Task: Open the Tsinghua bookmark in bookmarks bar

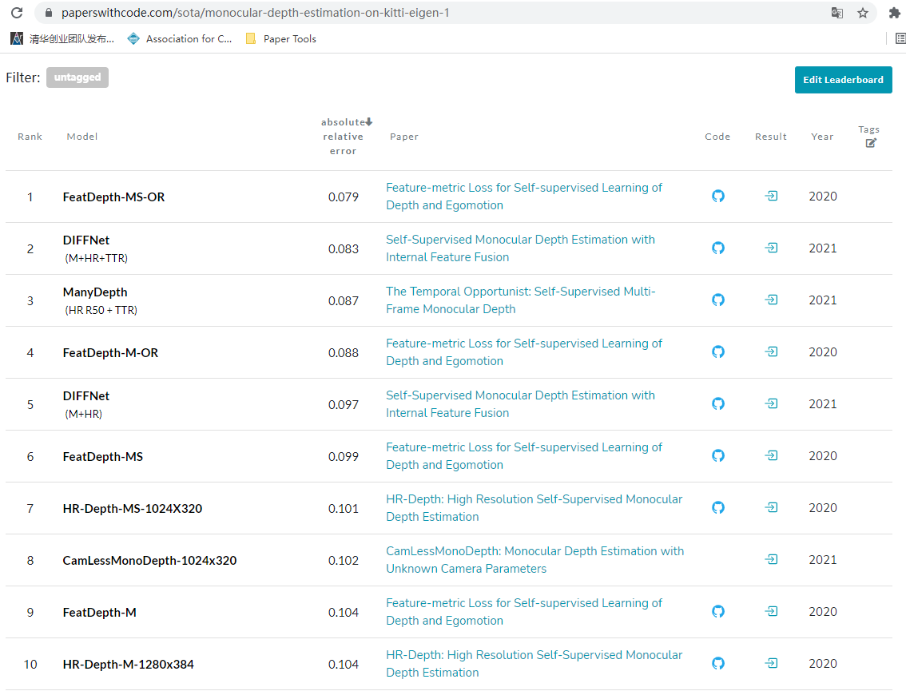Action: 62,38
